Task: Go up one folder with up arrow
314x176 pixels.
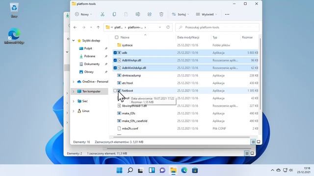Action: click(x=98, y=27)
